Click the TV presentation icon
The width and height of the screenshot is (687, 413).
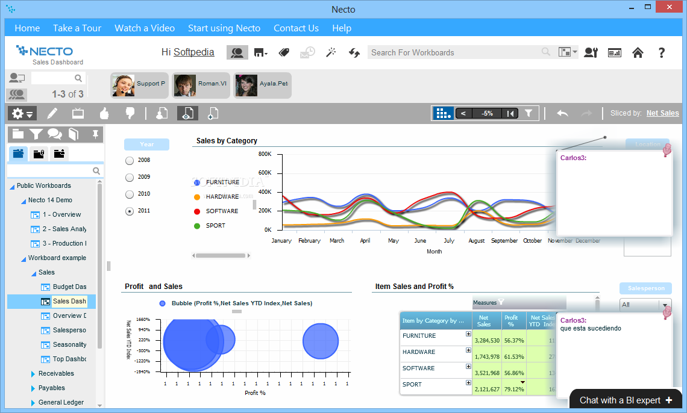click(78, 114)
